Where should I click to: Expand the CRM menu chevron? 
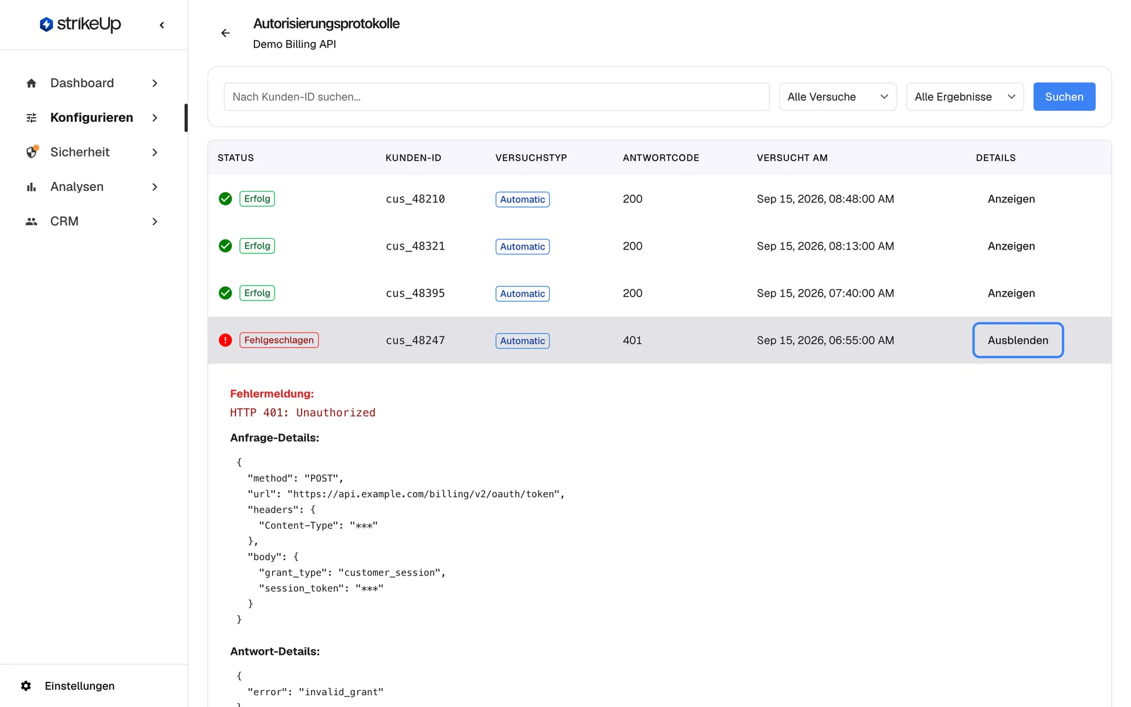coord(155,222)
